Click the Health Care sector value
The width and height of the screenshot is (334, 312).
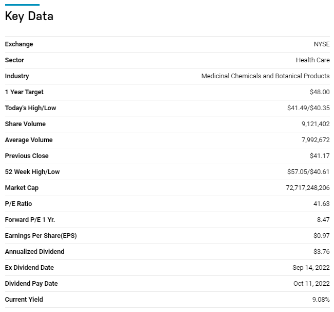pos(312,60)
